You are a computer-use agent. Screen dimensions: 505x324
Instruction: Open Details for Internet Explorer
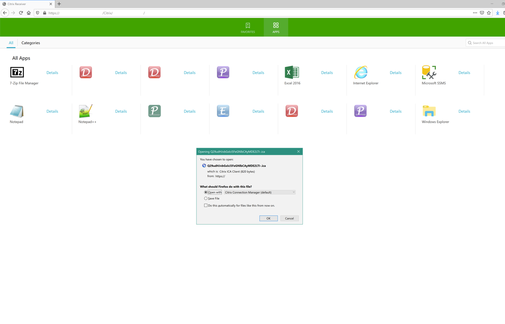coord(396,73)
